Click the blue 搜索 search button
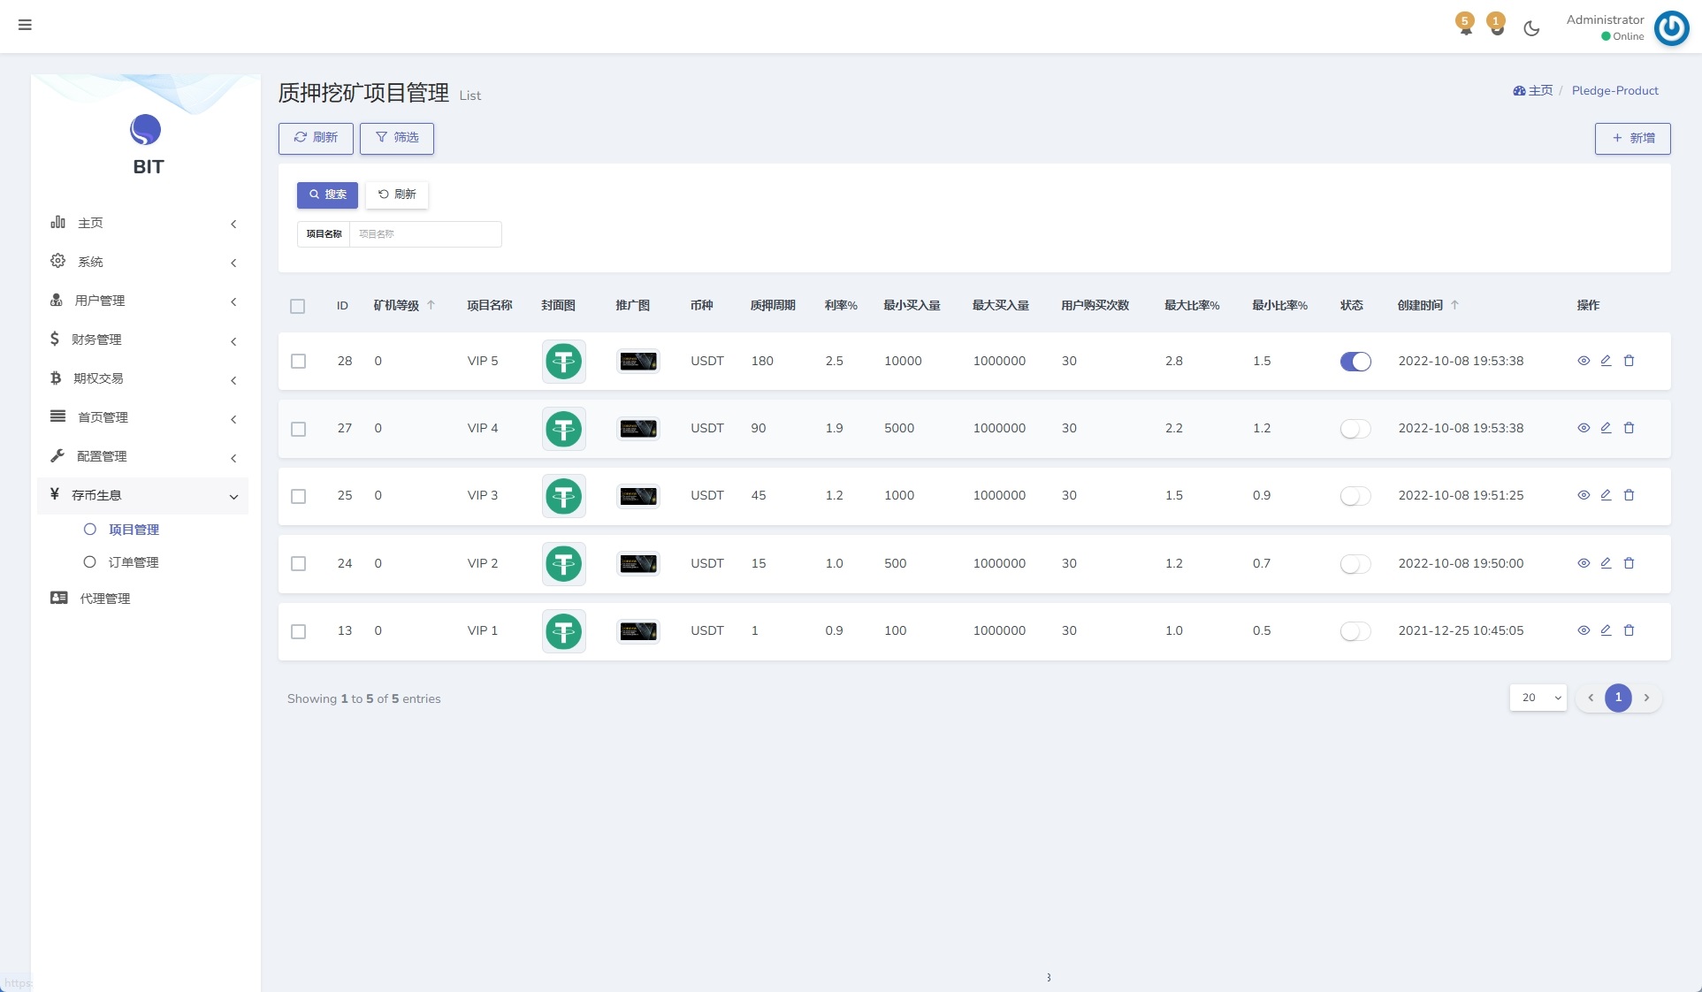Viewport: 1702px width, 992px height. [x=327, y=195]
